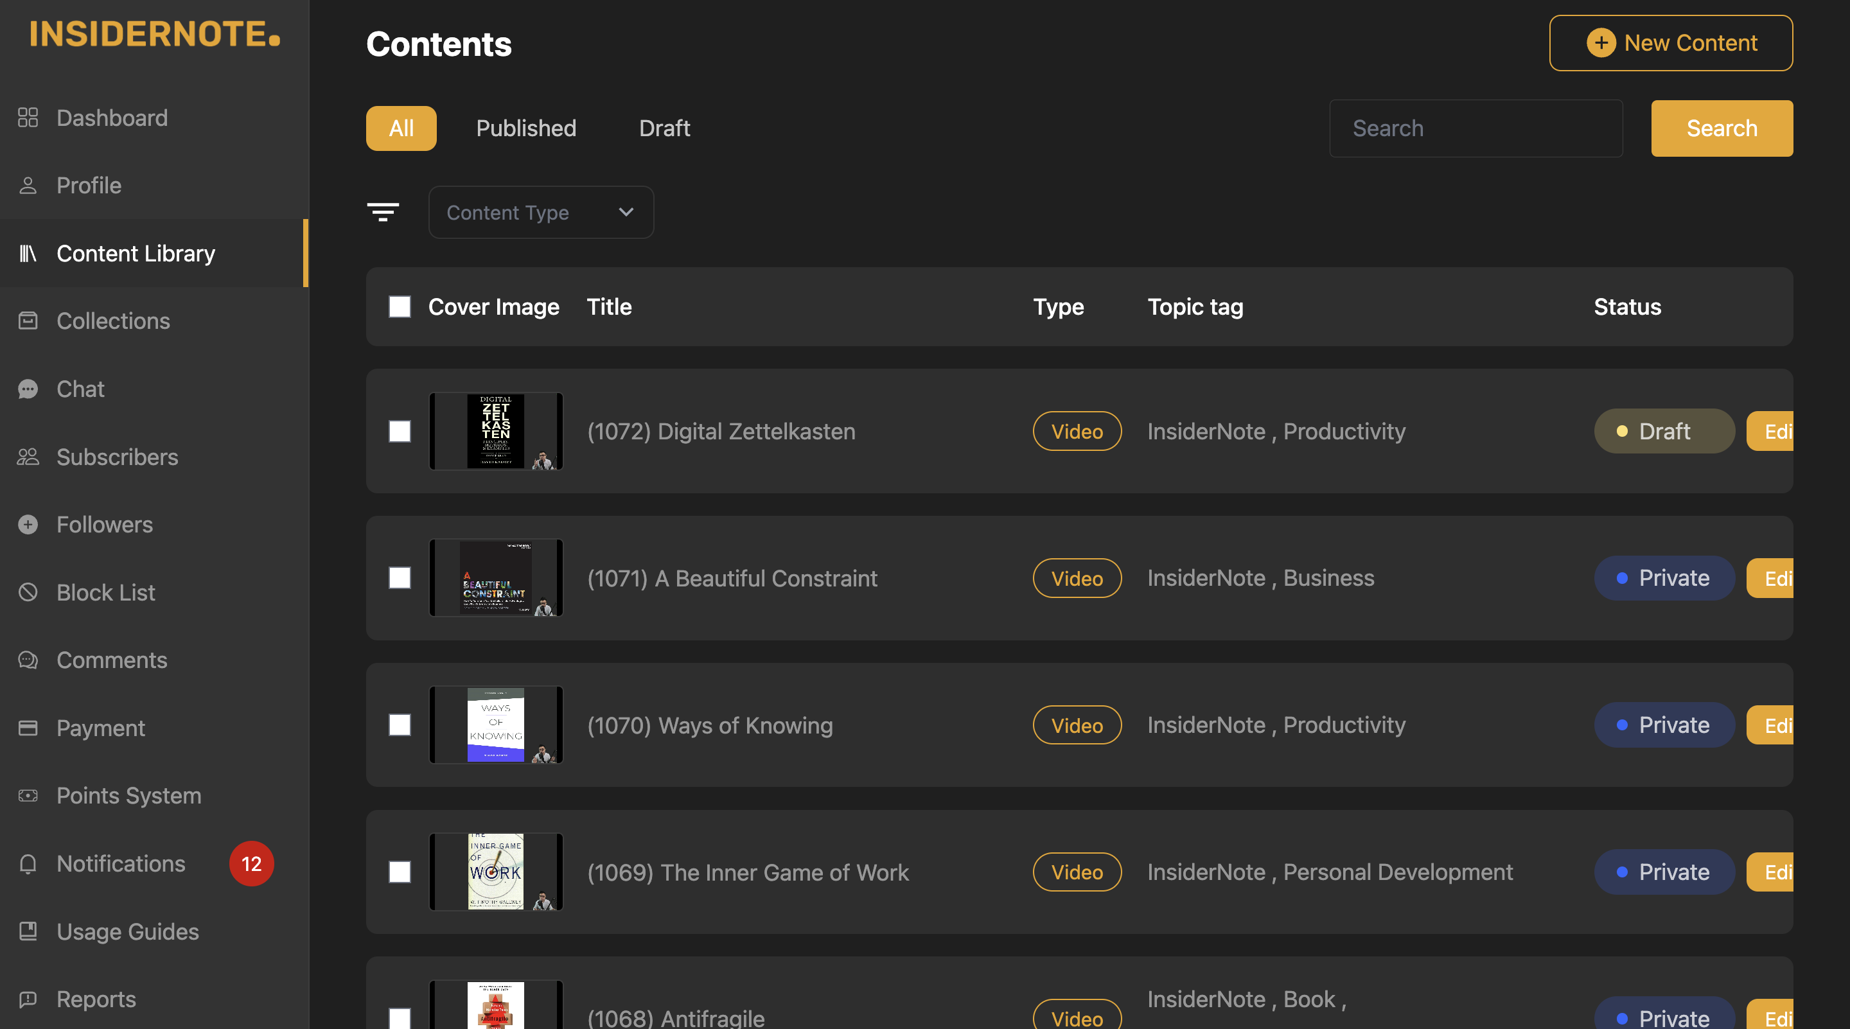Click the Collections box icon
This screenshot has width=1850, height=1029.
coord(28,321)
